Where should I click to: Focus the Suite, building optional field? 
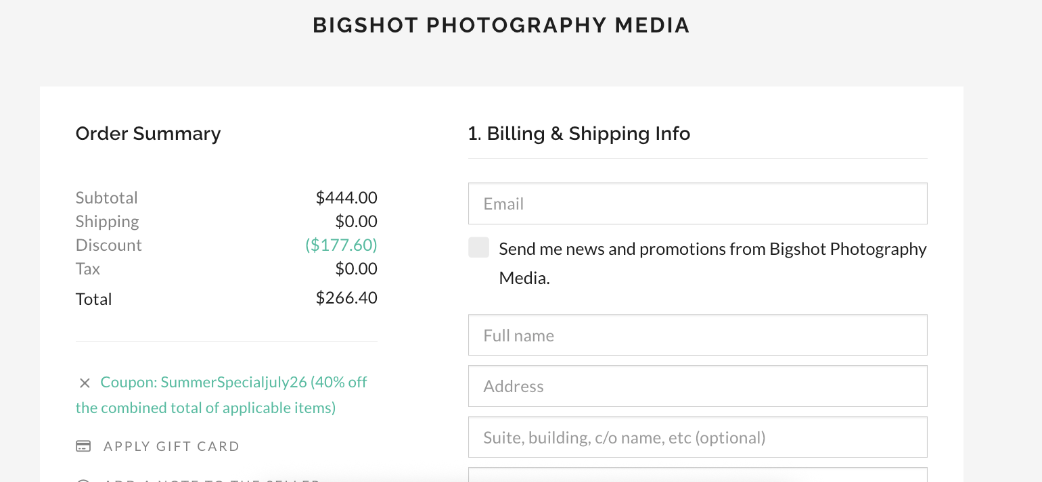tap(698, 437)
